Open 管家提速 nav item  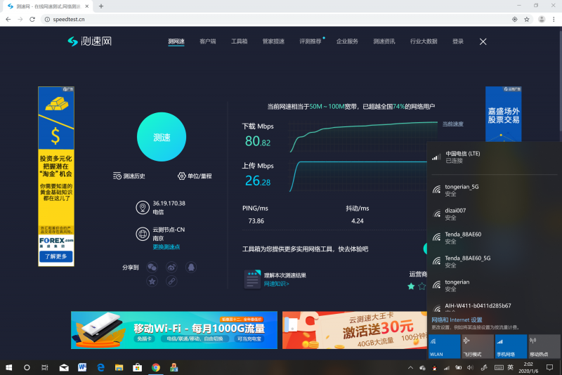[x=273, y=41]
